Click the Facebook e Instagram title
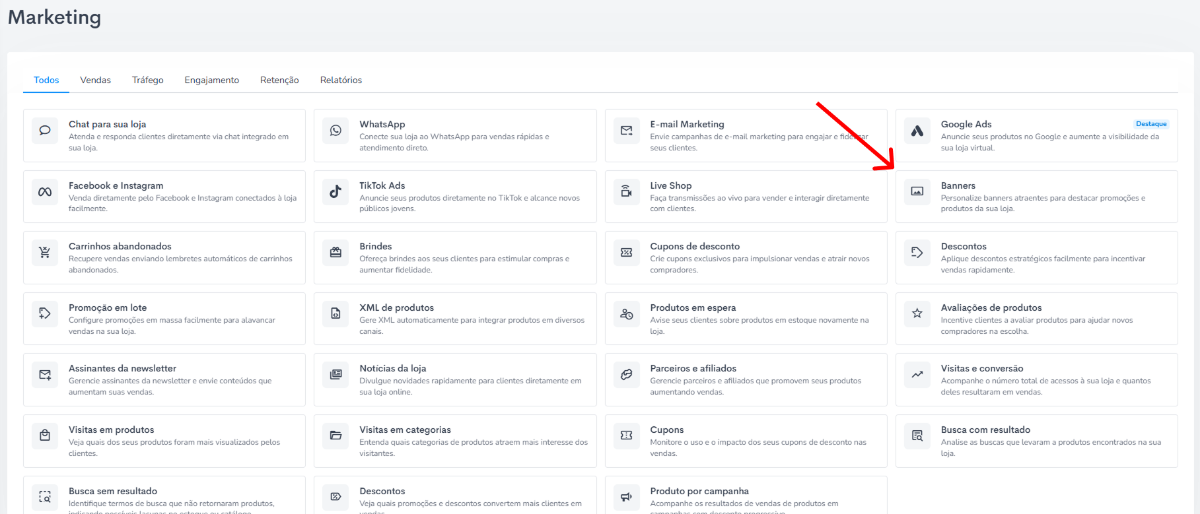The image size is (1200, 514). [116, 185]
